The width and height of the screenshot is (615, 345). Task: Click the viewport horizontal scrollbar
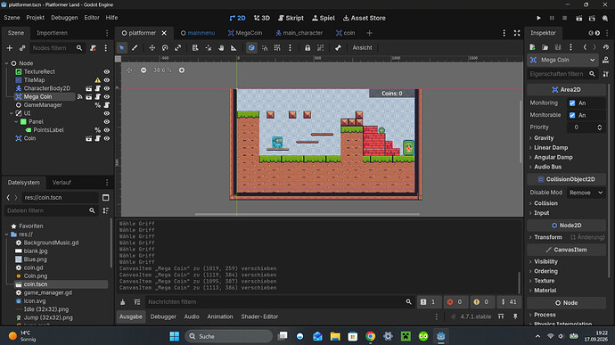[x=307, y=214]
